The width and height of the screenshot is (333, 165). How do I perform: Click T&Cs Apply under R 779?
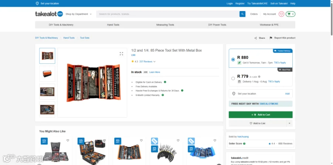point(274,82)
